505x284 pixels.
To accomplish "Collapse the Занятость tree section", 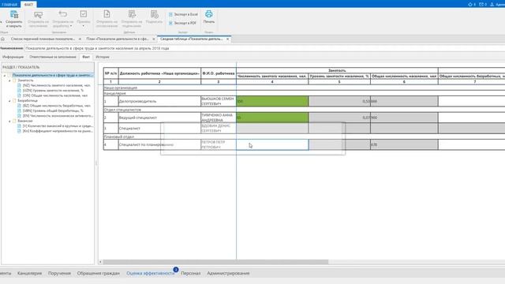I will [x=9, y=80].
